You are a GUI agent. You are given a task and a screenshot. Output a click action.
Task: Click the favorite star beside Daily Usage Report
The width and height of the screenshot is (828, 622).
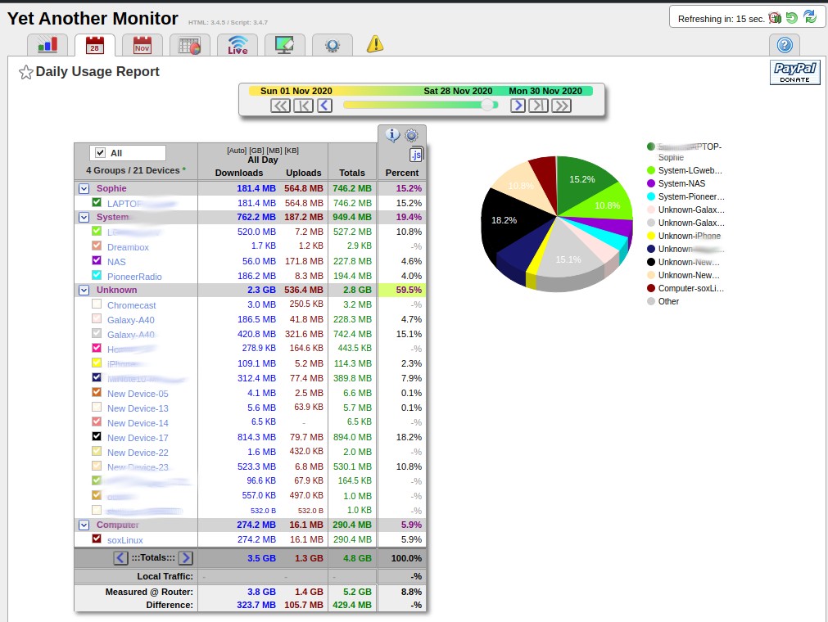click(25, 72)
